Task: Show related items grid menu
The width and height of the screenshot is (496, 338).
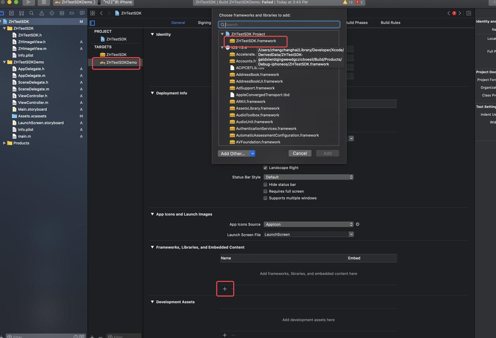Action: coord(92,13)
